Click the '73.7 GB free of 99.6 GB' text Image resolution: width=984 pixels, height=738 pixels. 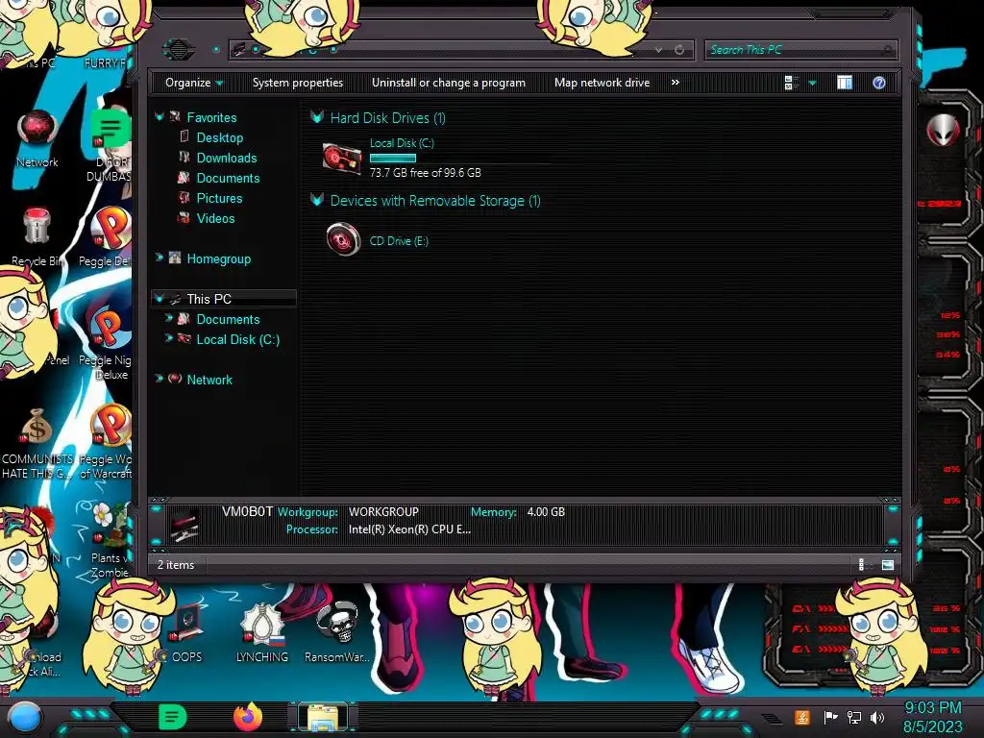click(426, 173)
